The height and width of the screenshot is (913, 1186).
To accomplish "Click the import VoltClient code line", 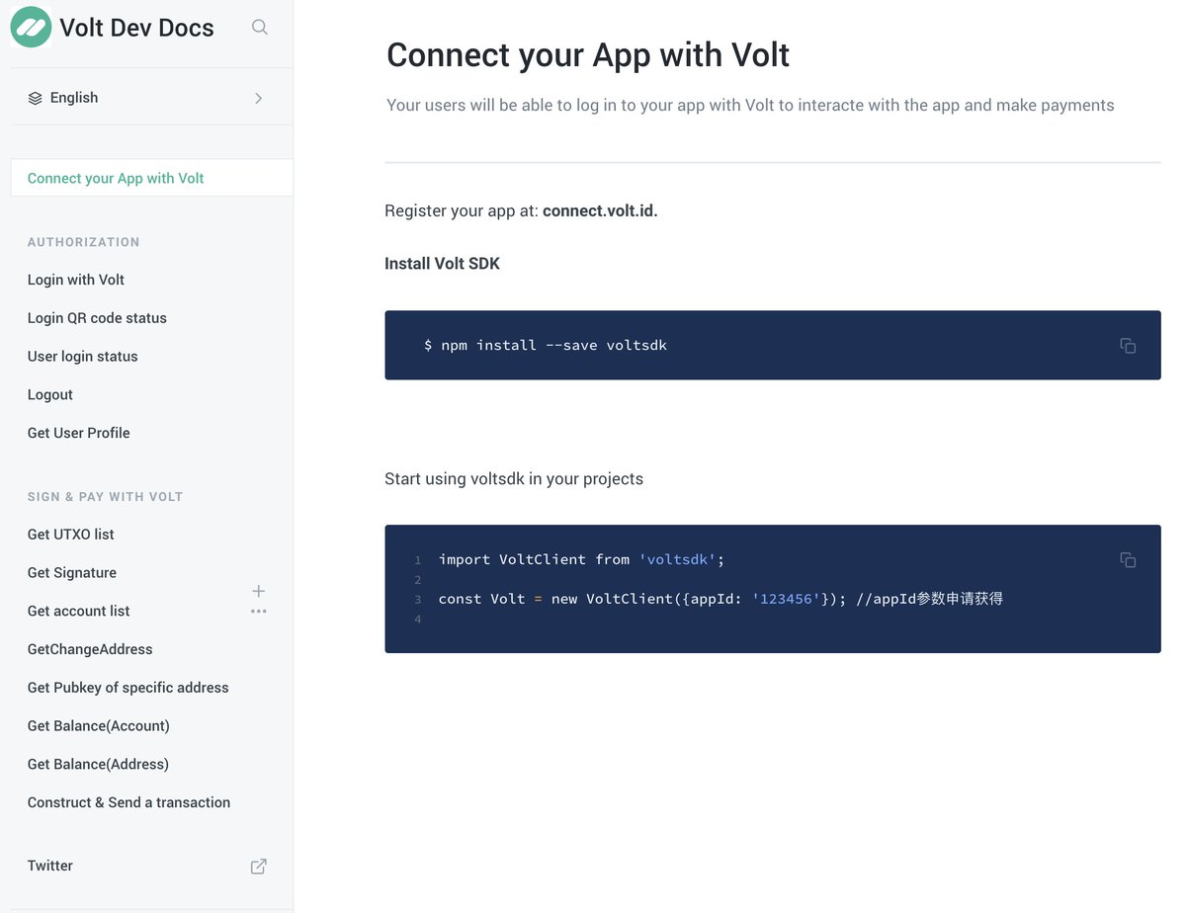I will 582,559.
